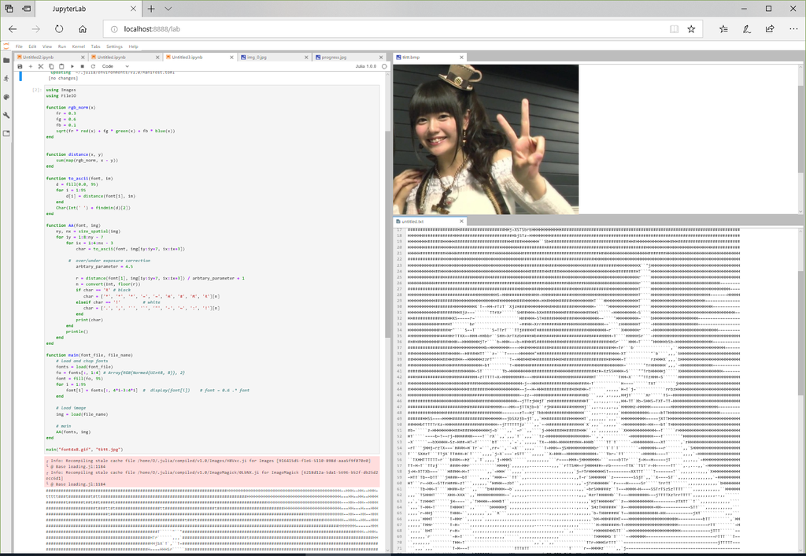Cut the selected cell with the scissors icon

point(41,66)
